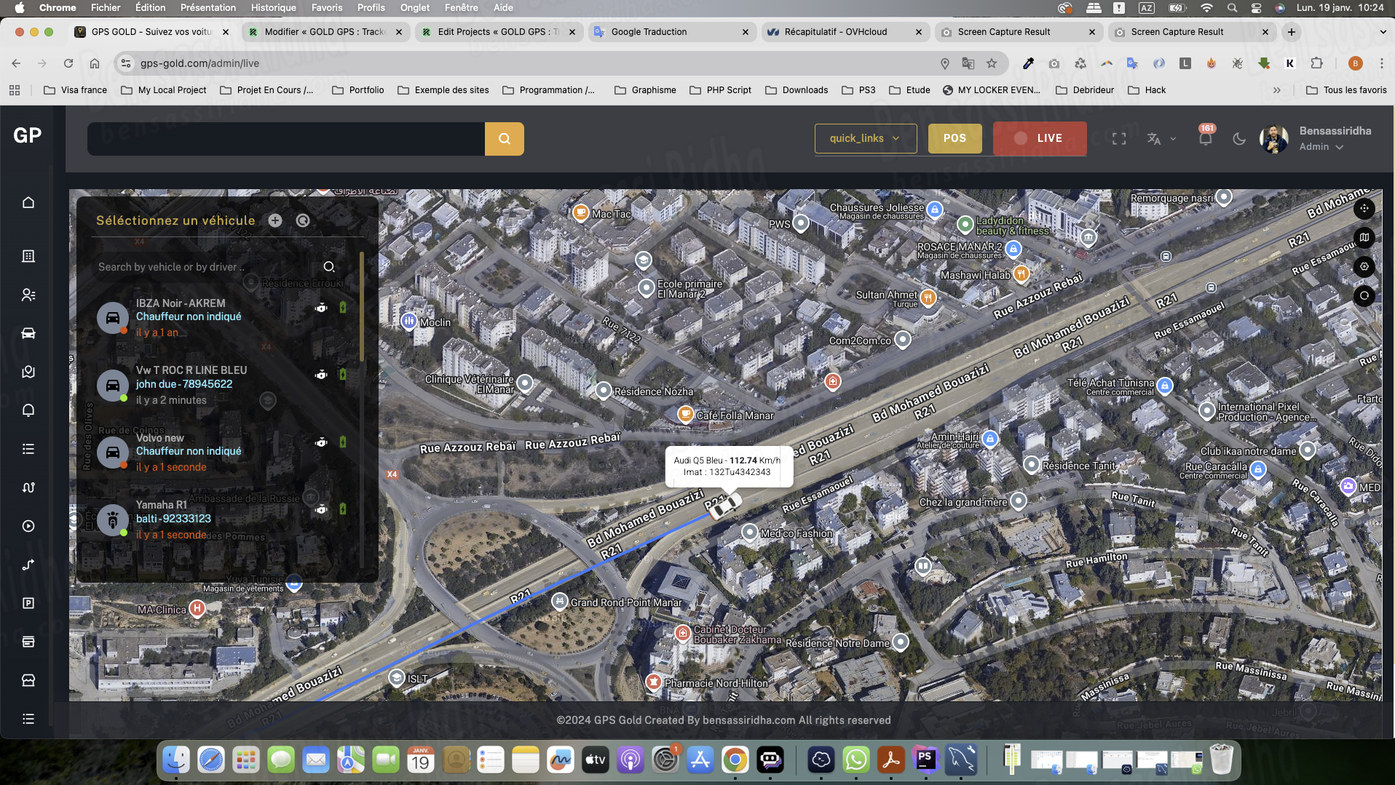Refresh the vehicle list via the reload icon
1395x785 pixels.
(303, 220)
